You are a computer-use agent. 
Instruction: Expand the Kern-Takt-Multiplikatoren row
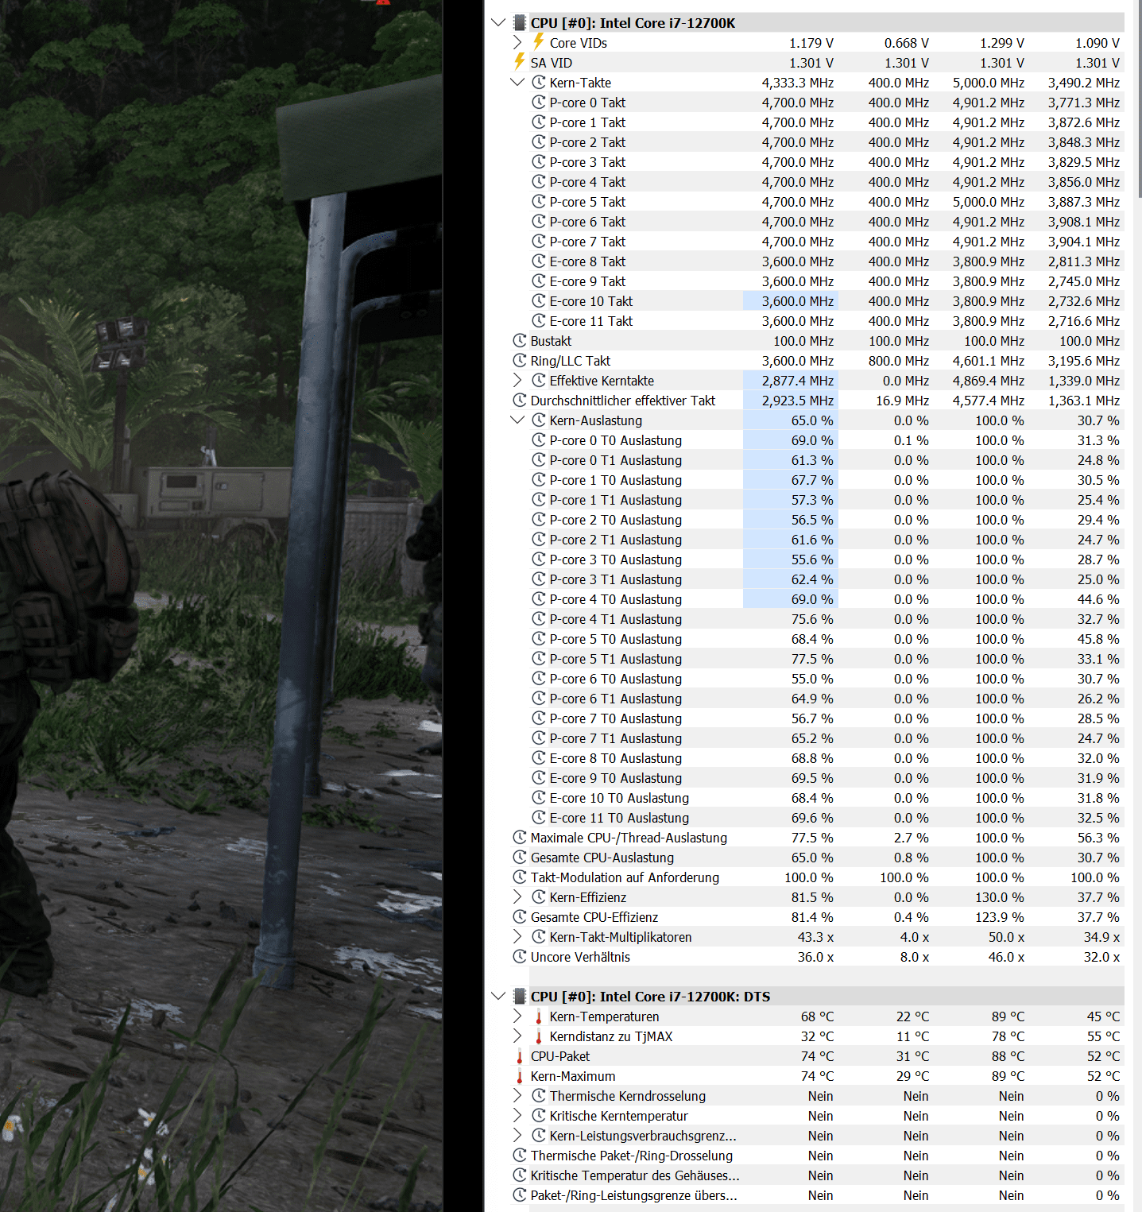click(x=517, y=937)
